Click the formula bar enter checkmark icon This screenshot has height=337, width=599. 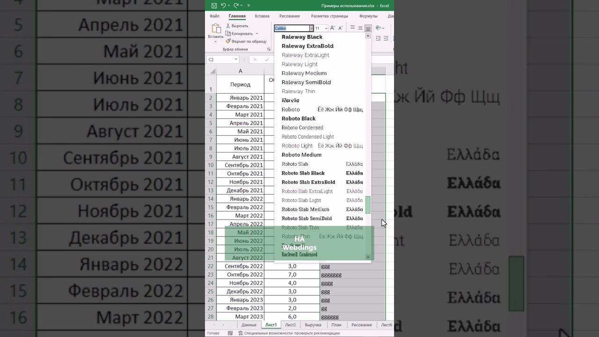pyautogui.click(x=267, y=59)
